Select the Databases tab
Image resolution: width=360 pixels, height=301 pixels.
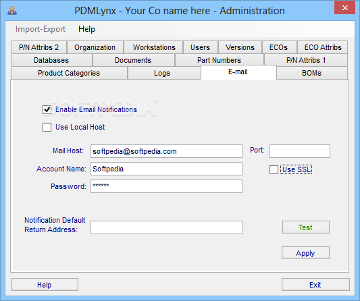click(x=51, y=60)
